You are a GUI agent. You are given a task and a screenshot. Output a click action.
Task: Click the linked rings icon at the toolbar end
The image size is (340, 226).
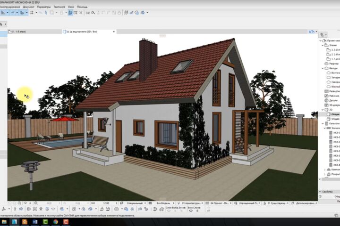[x=143, y=13]
